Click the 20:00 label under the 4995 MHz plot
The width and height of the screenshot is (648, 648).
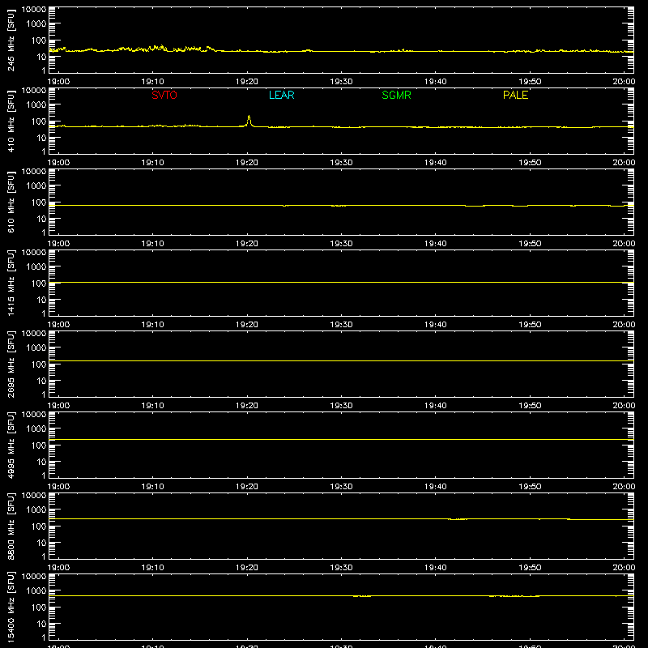click(x=624, y=487)
